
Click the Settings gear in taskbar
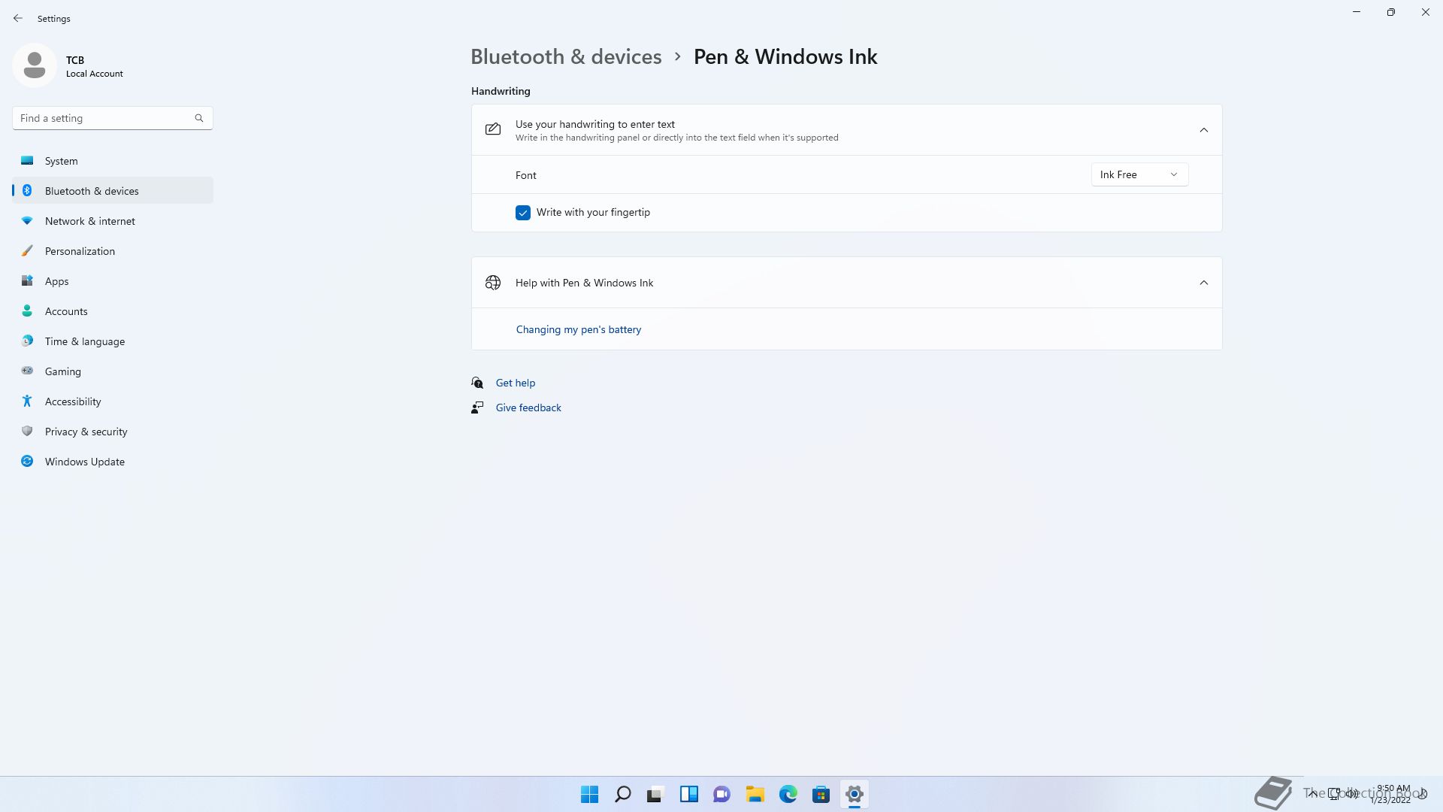855,794
